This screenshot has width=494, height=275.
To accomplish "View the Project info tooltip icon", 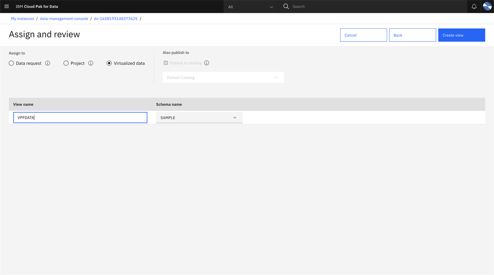I will pyautogui.click(x=91, y=63).
